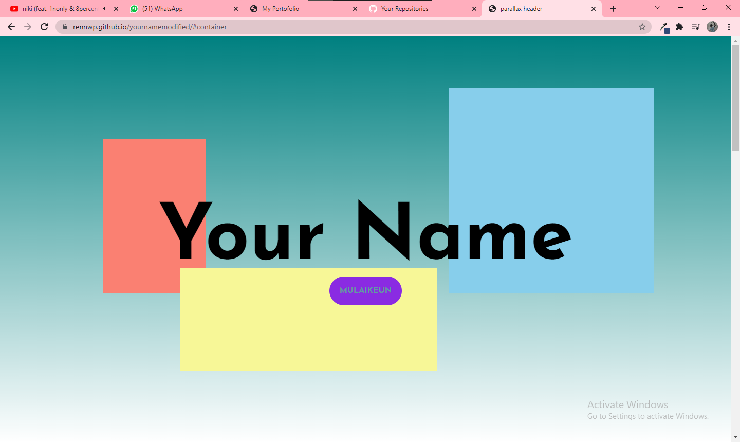Image resolution: width=740 pixels, height=442 pixels.
Task: Open the Chrome three-dot menu
Action: (x=729, y=27)
